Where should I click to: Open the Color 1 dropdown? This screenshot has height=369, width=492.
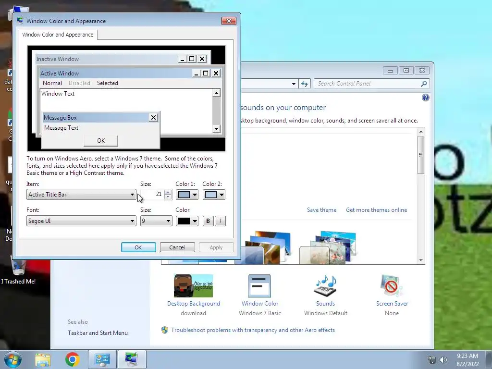(187, 195)
